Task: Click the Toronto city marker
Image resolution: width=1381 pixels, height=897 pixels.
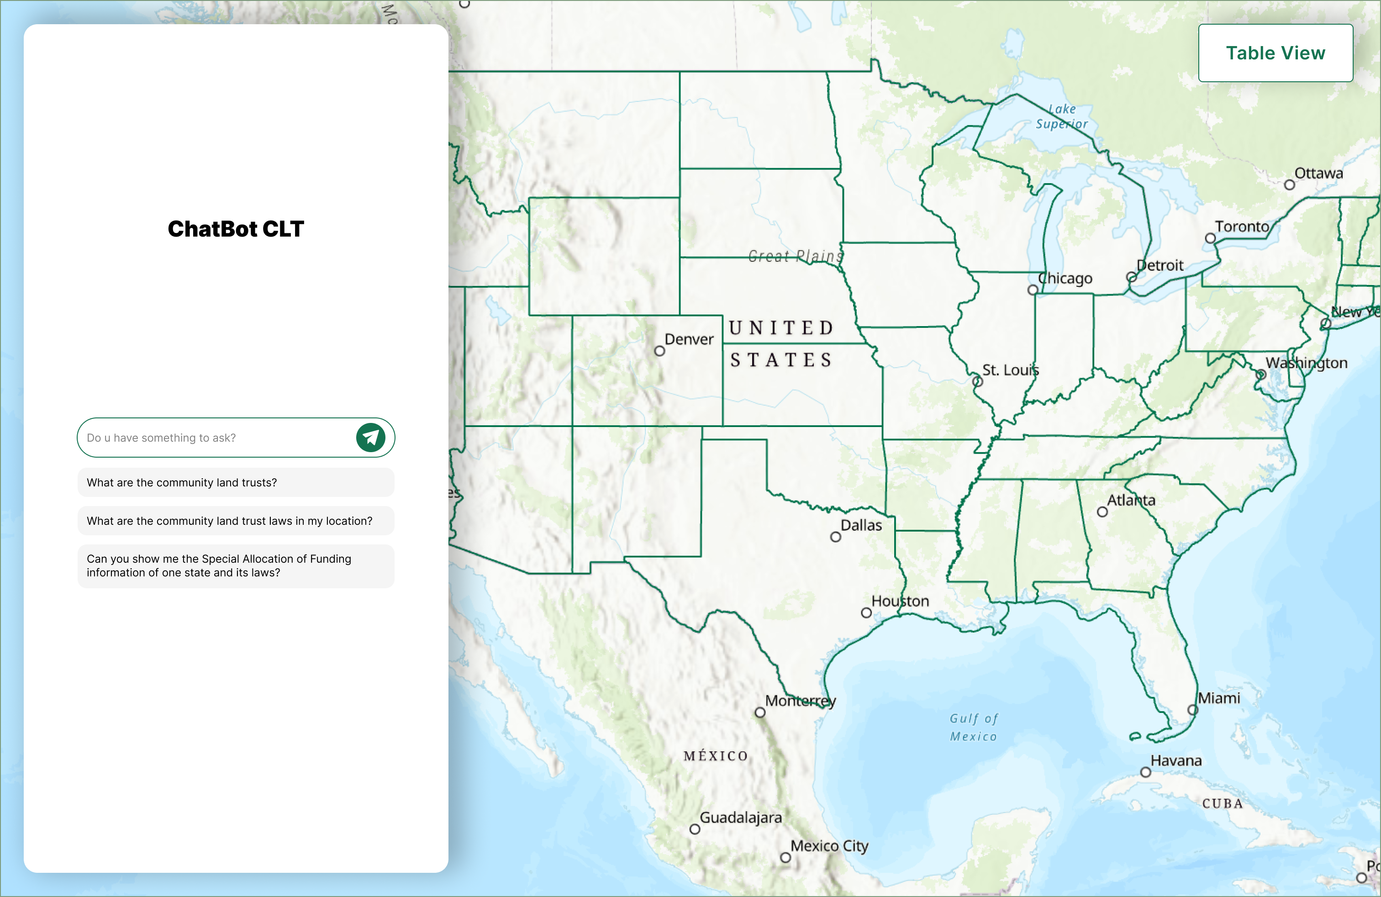Action: coord(1210,238)
